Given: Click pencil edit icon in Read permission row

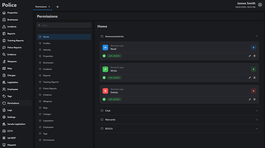Looking at the screenshot, I should 250,56.
